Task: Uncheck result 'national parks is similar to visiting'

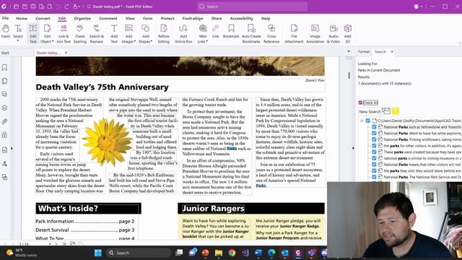Action: [x=374, y=158]
